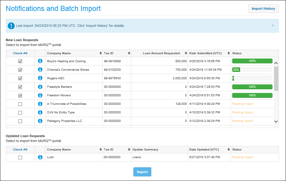Uncheck Chance's Convenience Stores
The width and height of the screenshot is (286, 181).
(x=20, y=70)
